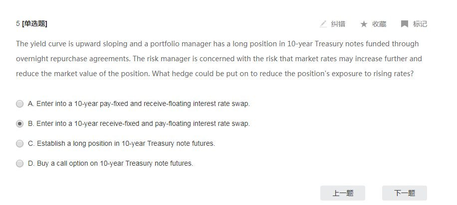Choose radio button for option C
Viewport: 457px width, 205px height.
19,144
